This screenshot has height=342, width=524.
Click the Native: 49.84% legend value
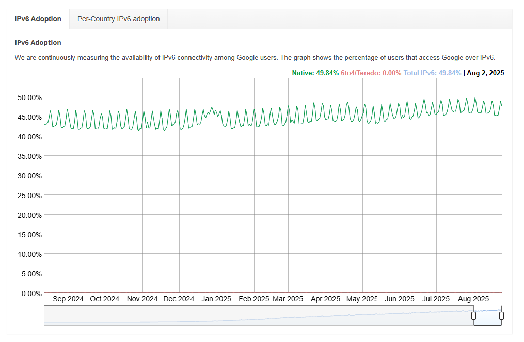(315, 73)
